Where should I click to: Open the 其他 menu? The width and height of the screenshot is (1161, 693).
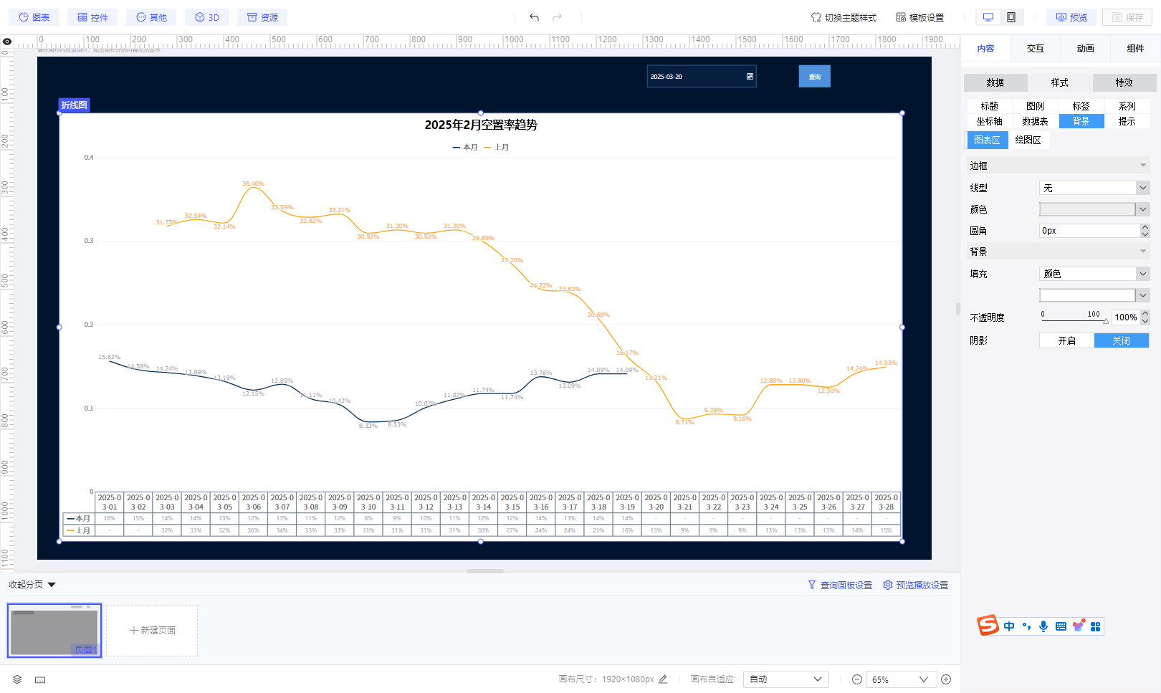(151, 17)
